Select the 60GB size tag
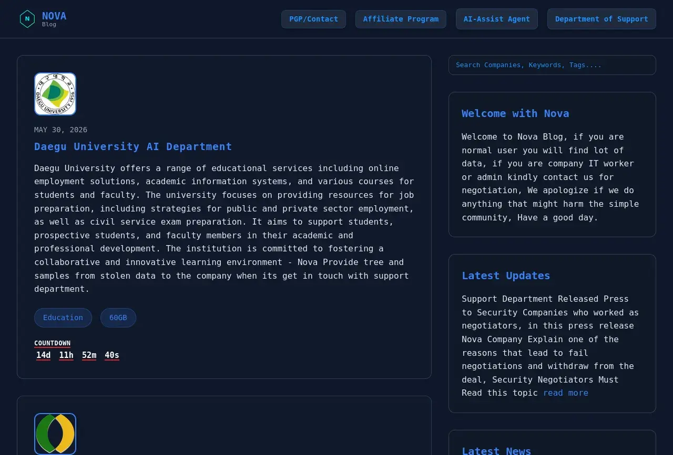Viewport: 673px width, 455px height. click(x=118, y=318)
